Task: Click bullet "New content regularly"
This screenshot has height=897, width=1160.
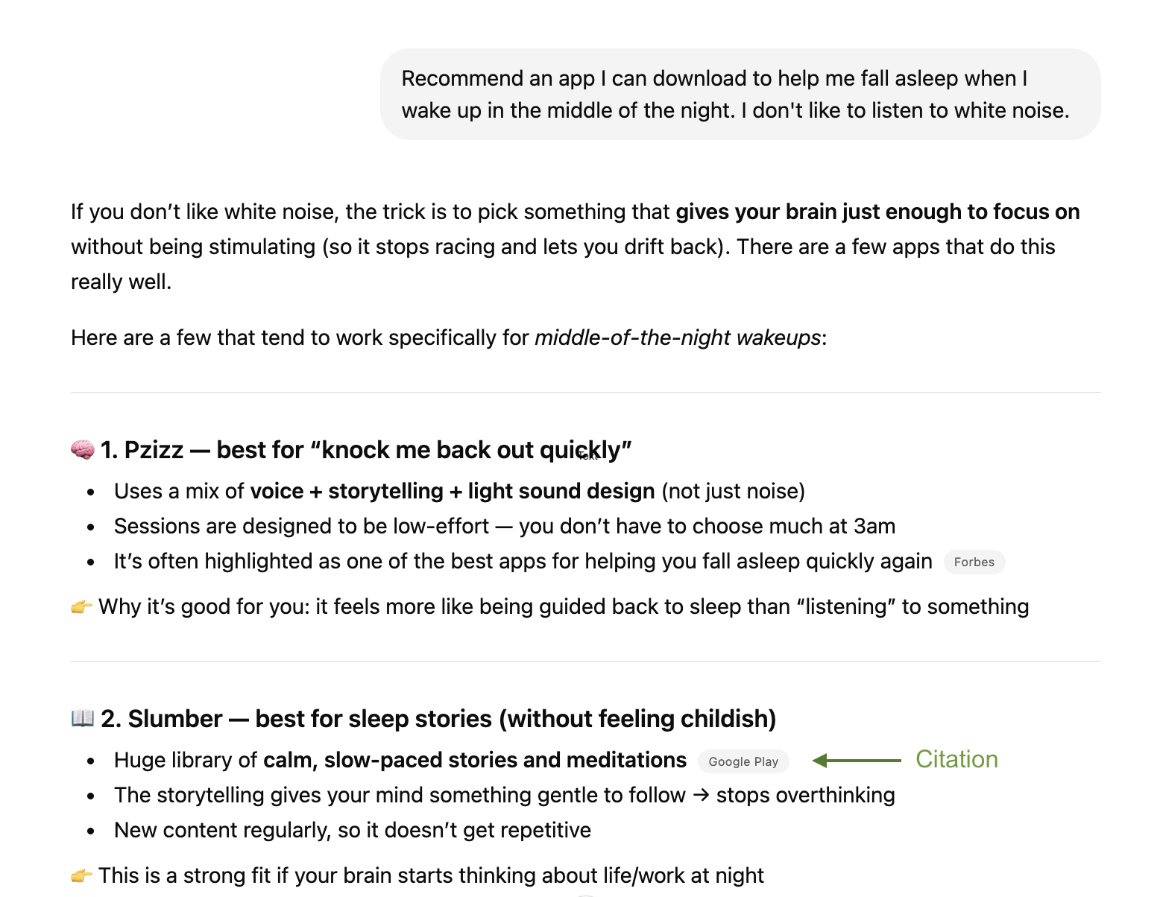Action: click(353, 831)
